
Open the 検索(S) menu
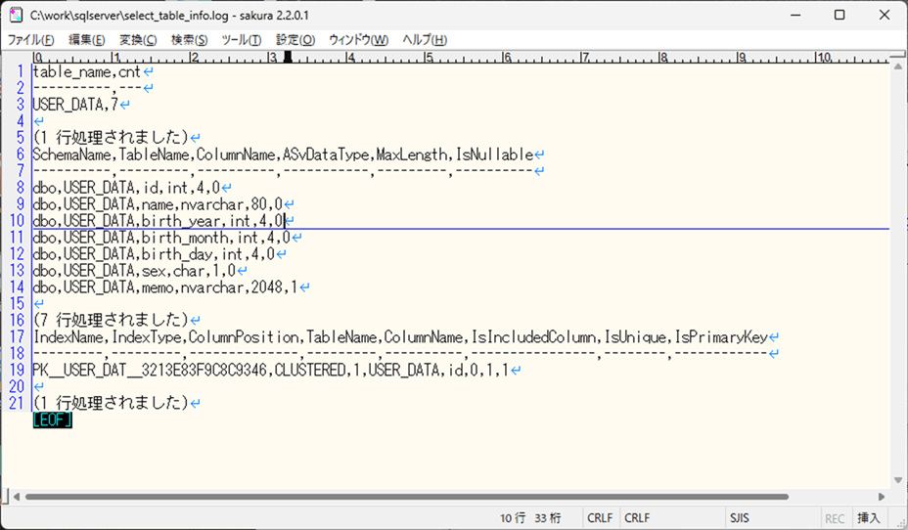coord(189,40)
